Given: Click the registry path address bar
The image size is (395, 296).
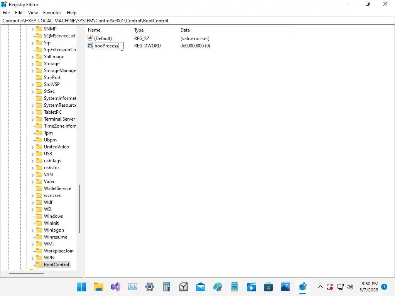Looking at the screenshot, I should tap(197, 21).
